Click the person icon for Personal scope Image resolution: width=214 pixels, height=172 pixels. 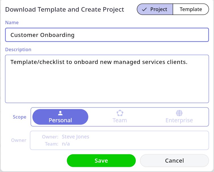point(60,113)
